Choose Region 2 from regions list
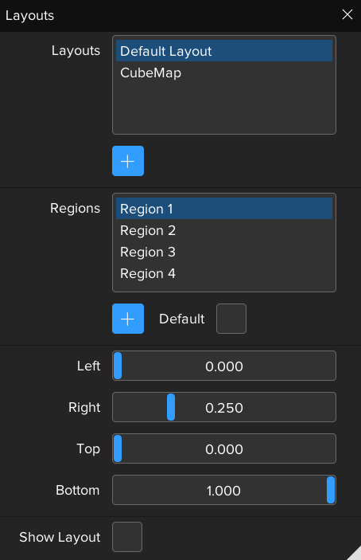Viewport: 361px width, 560px height. click(x=224, y=230)
